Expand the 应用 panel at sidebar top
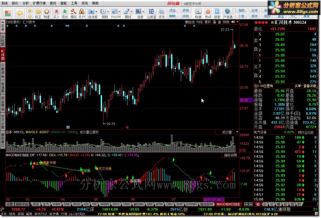The width and height of the screenshot is (321, 218). (3, 26)
